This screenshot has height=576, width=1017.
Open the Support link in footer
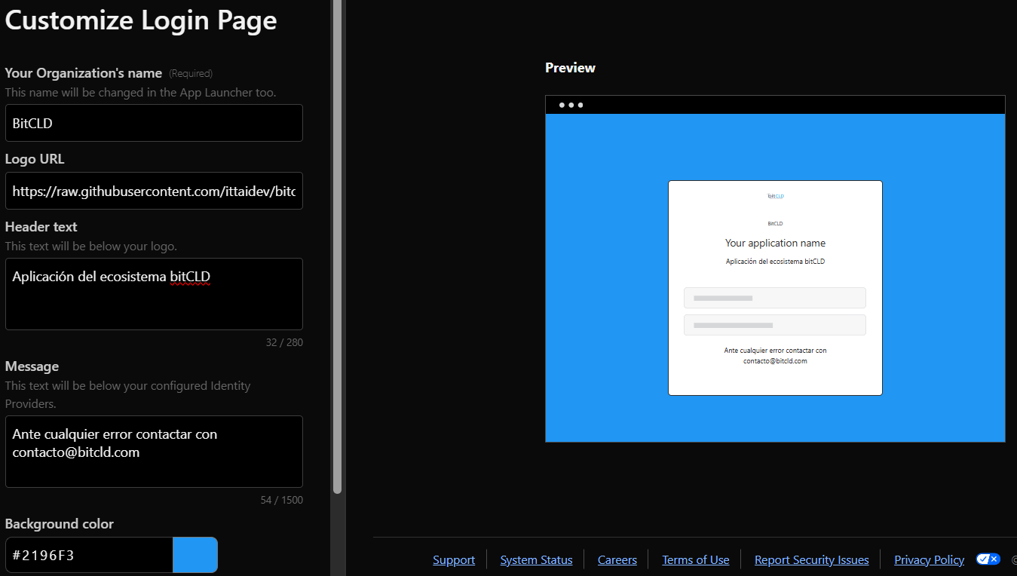click(454, 560)
